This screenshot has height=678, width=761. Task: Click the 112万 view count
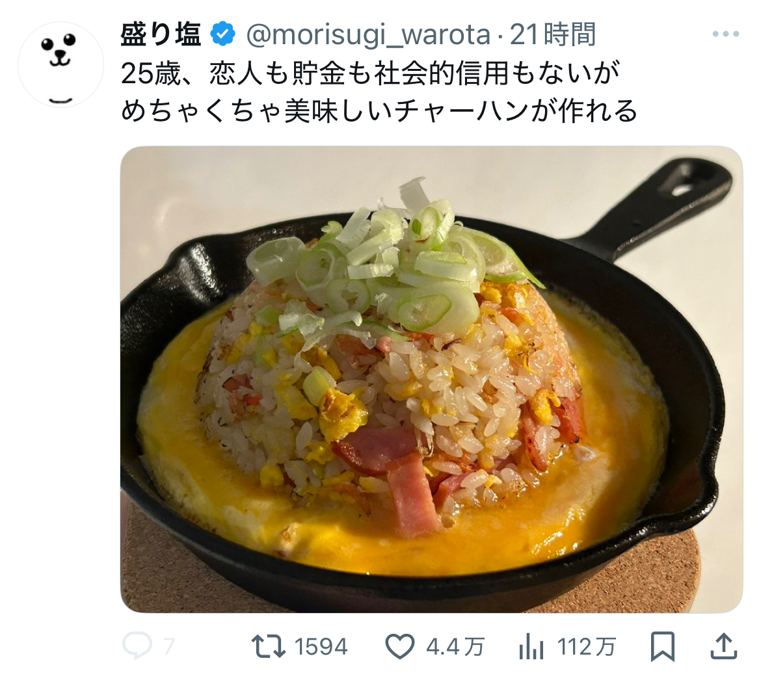tap(586, 647)
